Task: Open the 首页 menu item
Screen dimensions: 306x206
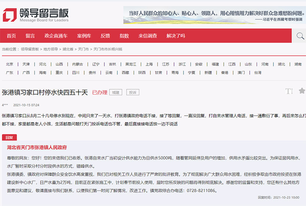Action: 11,36
